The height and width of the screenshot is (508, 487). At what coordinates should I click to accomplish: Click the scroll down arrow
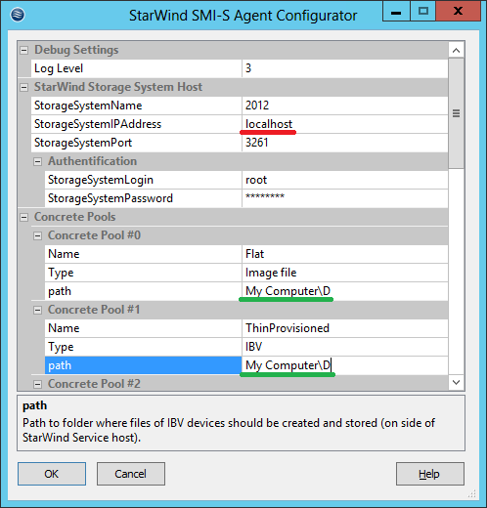pos(457,382)
